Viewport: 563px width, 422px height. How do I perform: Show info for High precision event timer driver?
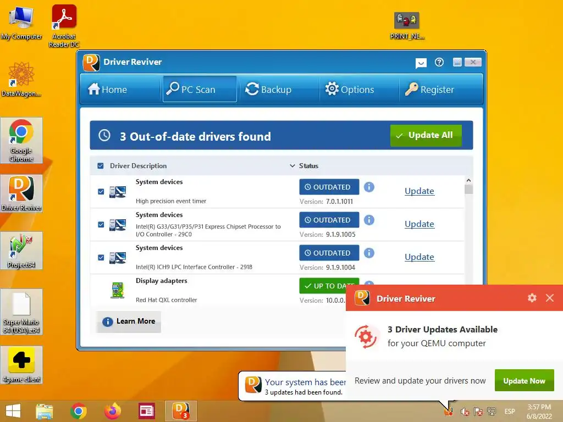pos(369,187)
